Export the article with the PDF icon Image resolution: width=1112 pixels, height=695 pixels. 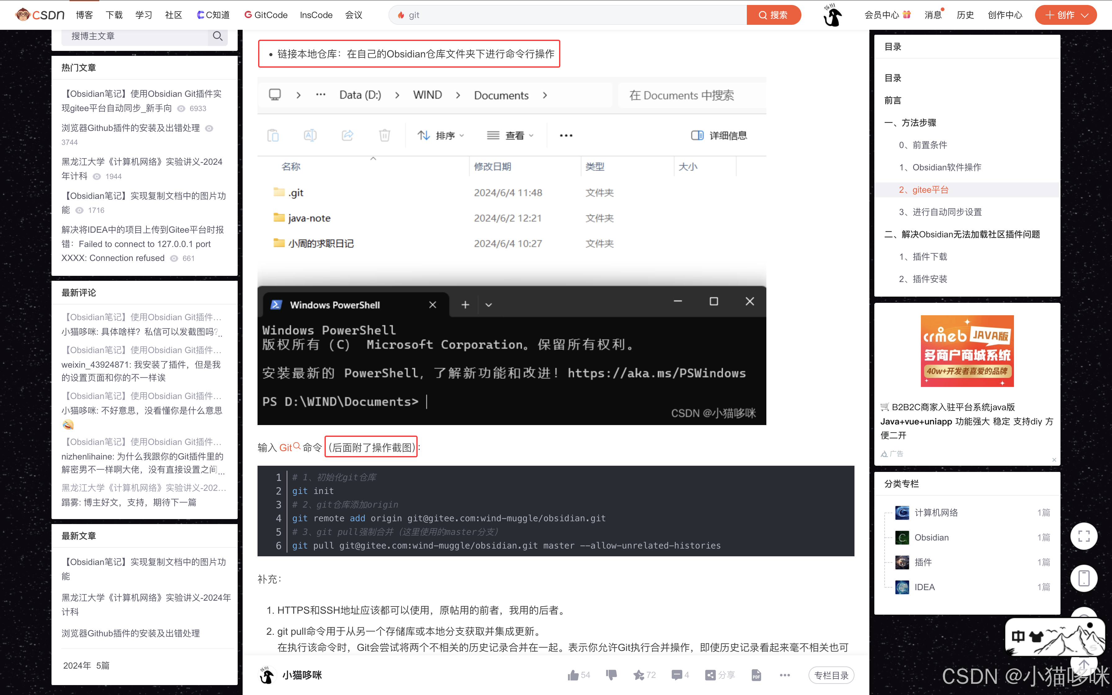(756, 675)
